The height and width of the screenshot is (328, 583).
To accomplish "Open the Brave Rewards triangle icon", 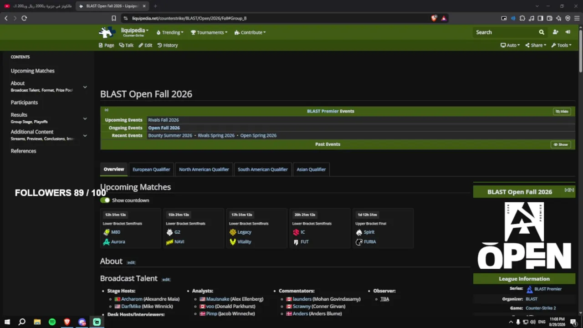I will pyautogui.click(x=444, y=18).
